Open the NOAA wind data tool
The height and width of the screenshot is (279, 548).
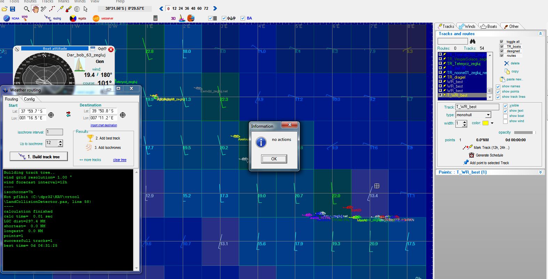tap(7, 18)
